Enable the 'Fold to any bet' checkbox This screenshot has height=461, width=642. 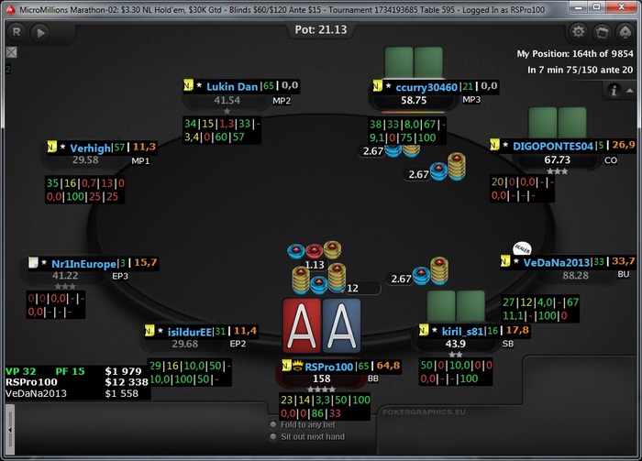273,424
